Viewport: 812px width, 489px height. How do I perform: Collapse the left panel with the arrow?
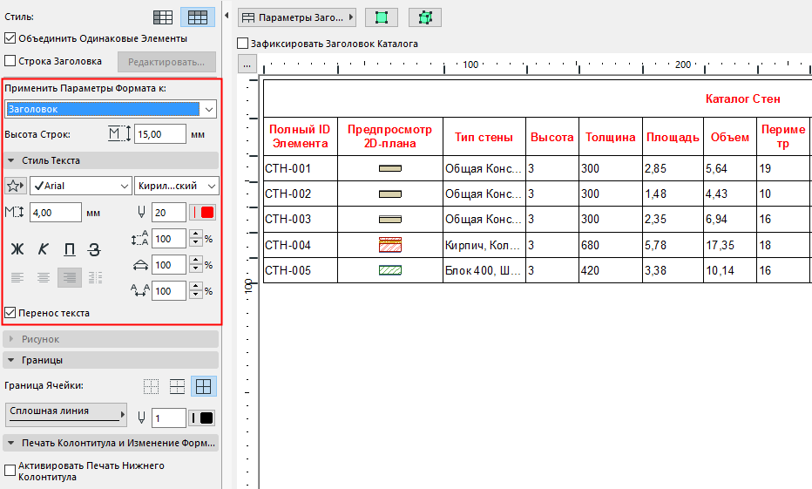(227, 16)
